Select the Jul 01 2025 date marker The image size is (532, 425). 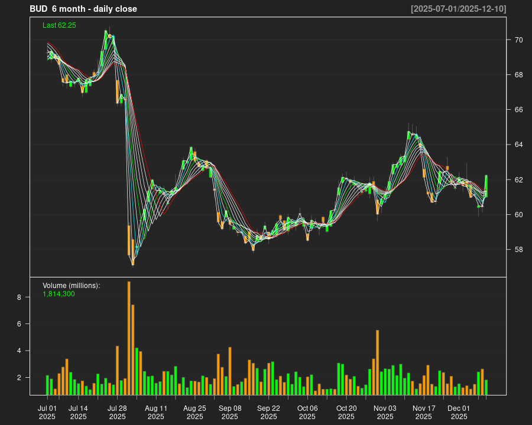tap(47, 412)
